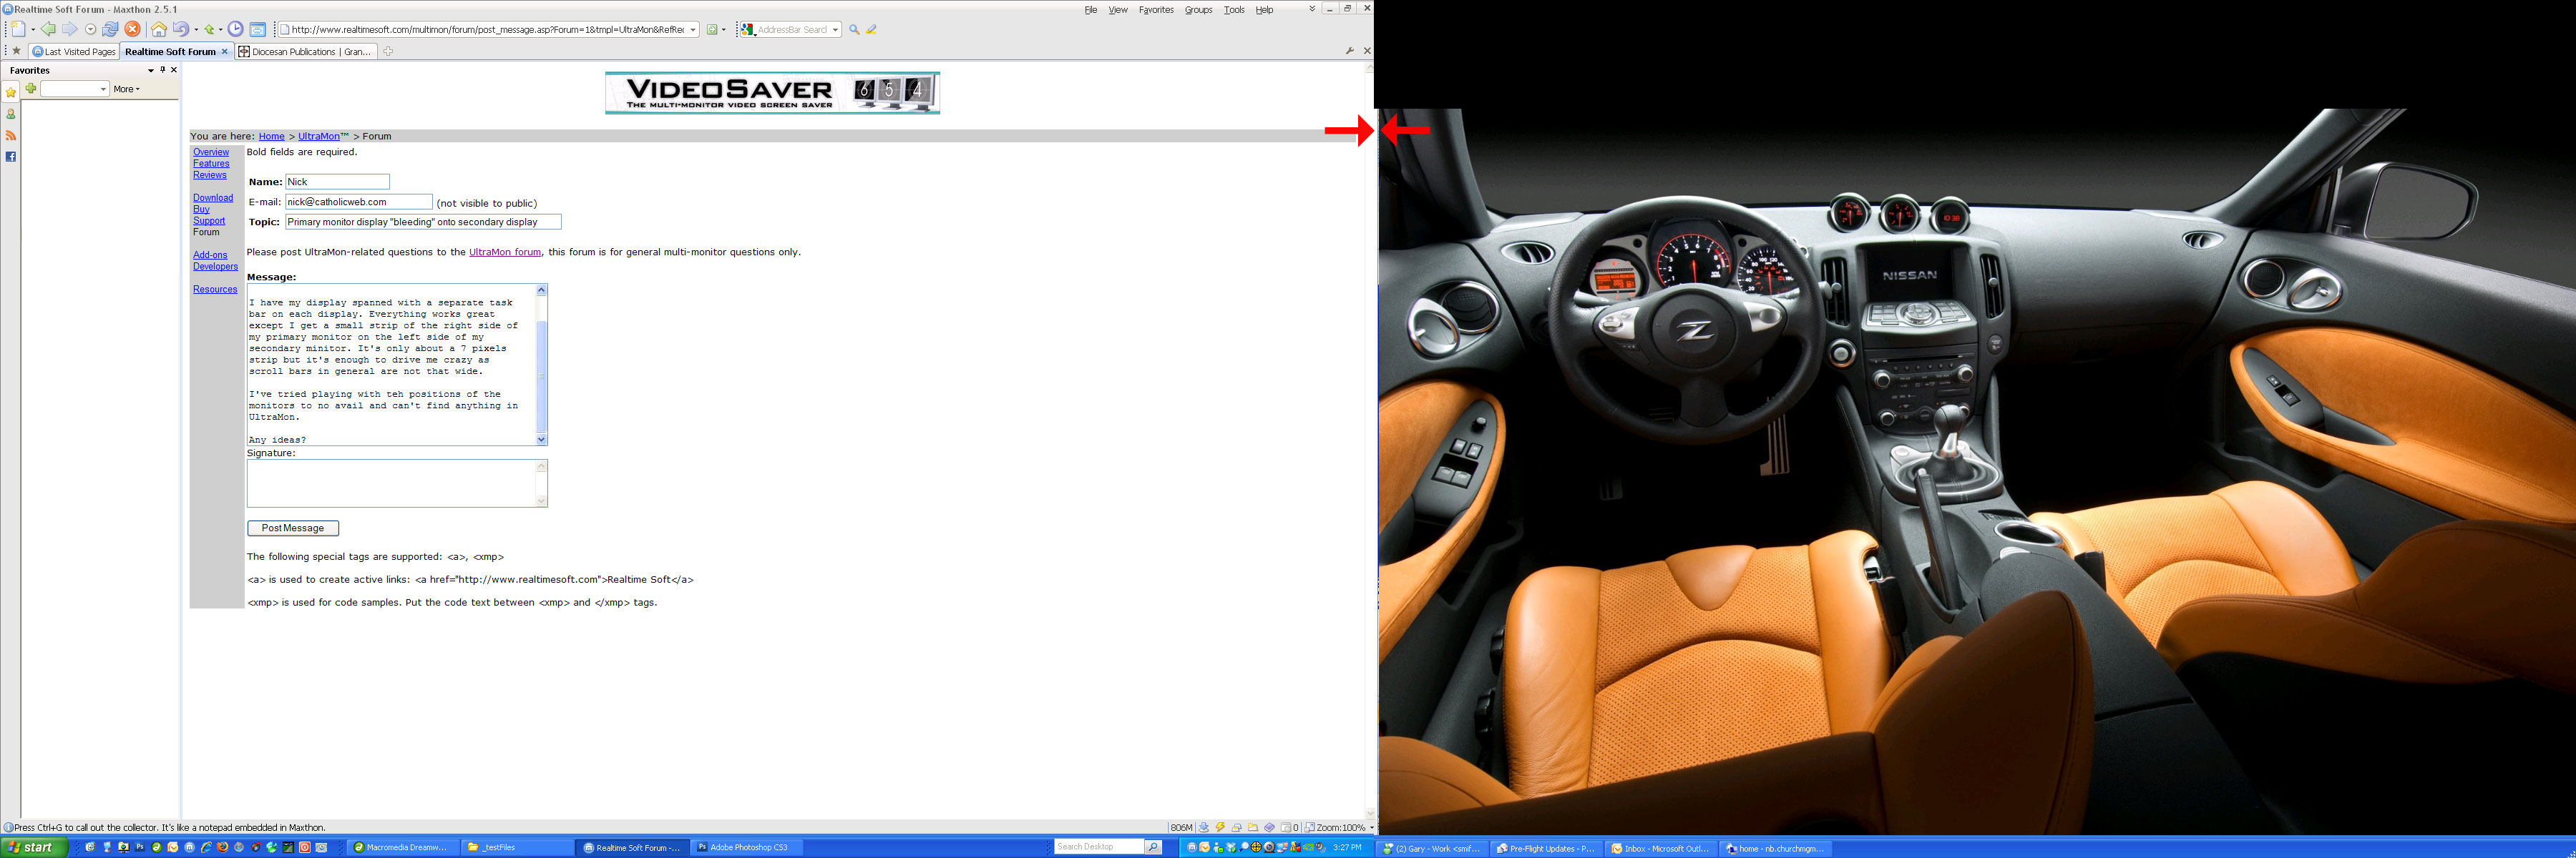This screenshot has height=858, width=2576.
Task: Click the Message box scrollbar down arrow
Action: click(x=542, y=440)
